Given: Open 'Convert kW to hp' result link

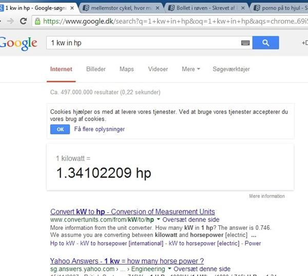Looking at the screenshot, I should (132, 211).
